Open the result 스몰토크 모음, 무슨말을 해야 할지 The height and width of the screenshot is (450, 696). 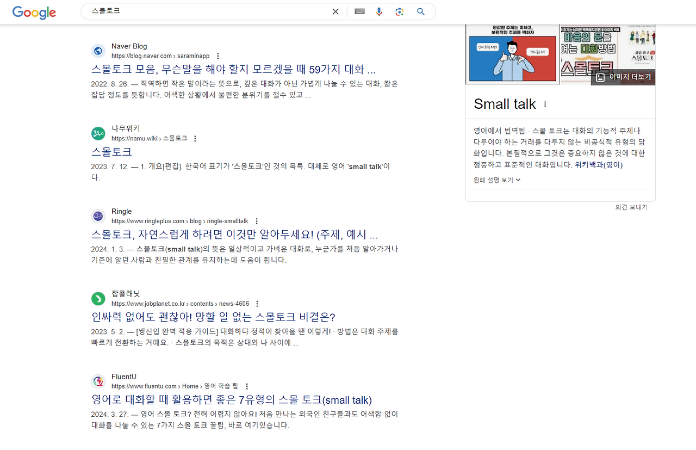coord(233,70)
